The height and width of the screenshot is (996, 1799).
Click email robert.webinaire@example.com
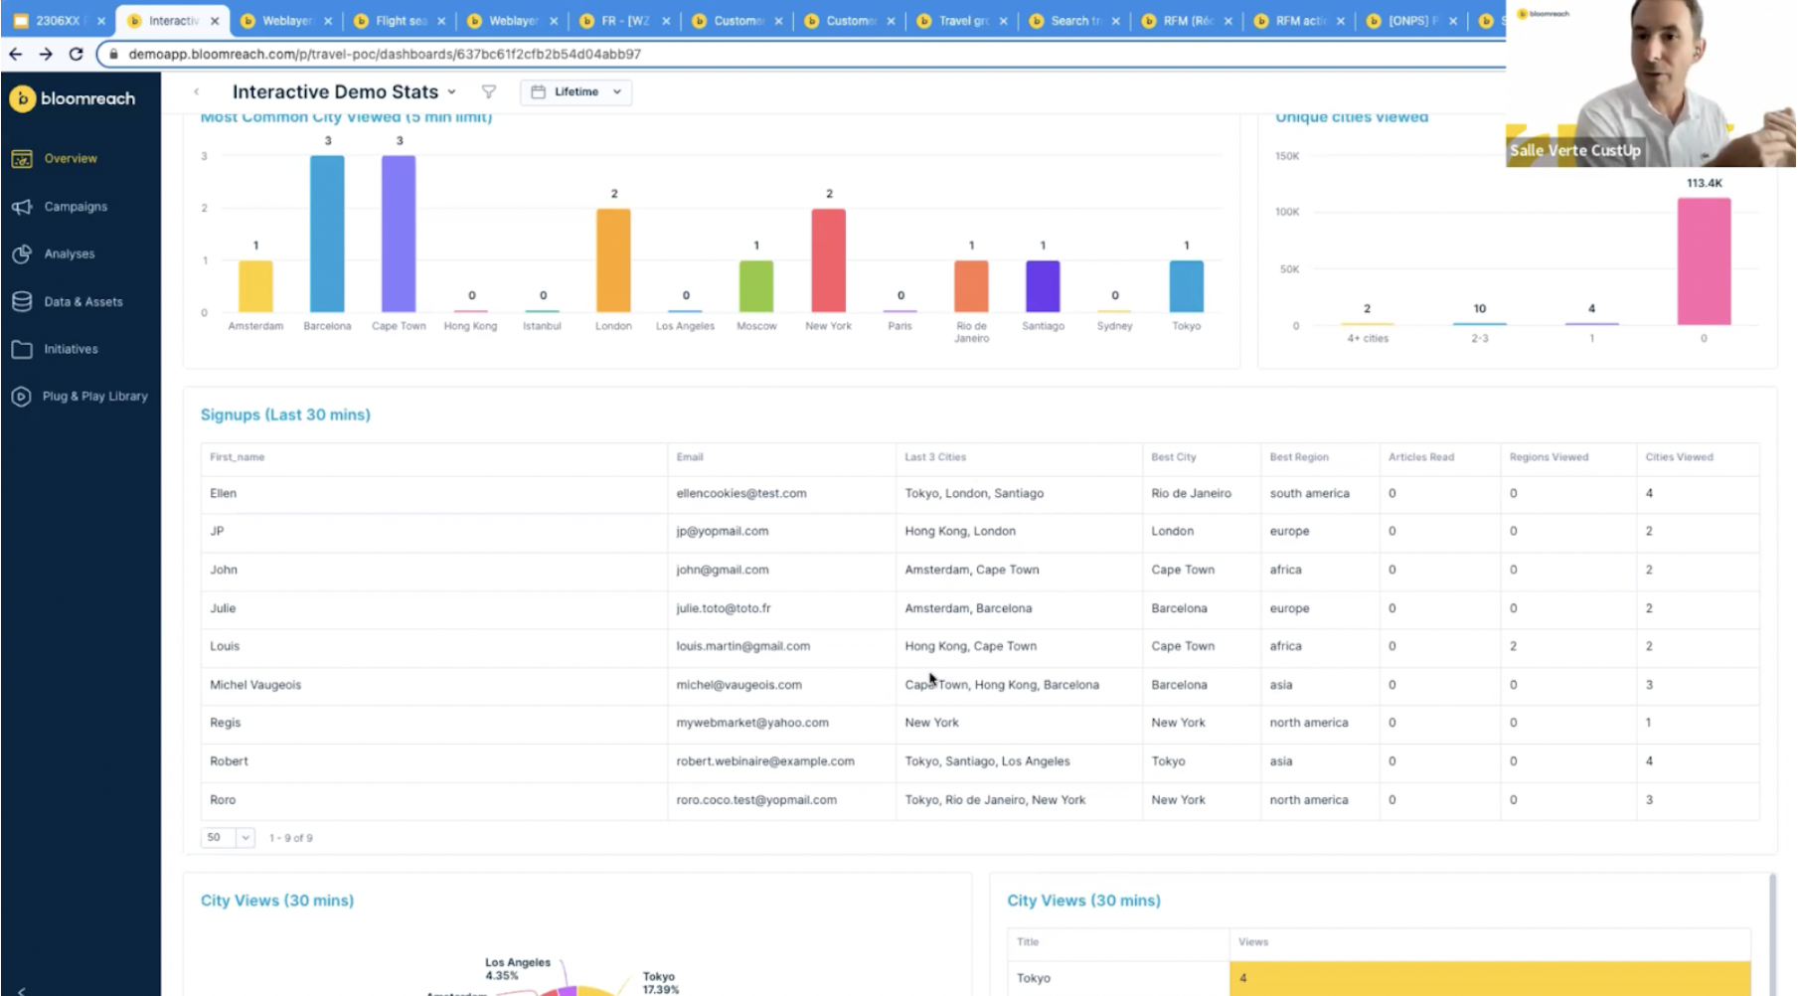[765, 761]
